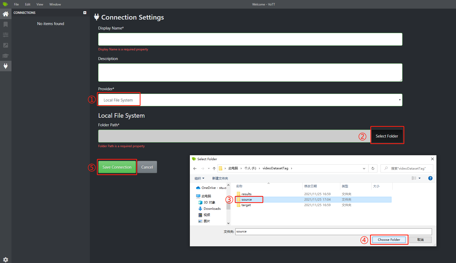Click search videoDatasetTag box
Screen dimensions: 456x263
[407, 169]
